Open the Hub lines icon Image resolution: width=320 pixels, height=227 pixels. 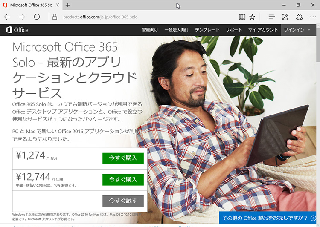(272, 17)
